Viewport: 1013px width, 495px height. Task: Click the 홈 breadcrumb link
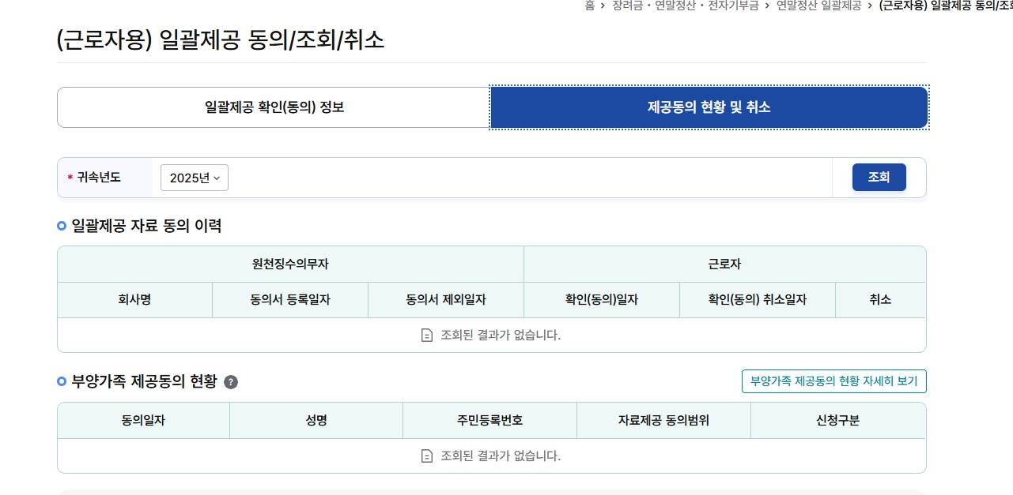(590, 6)
